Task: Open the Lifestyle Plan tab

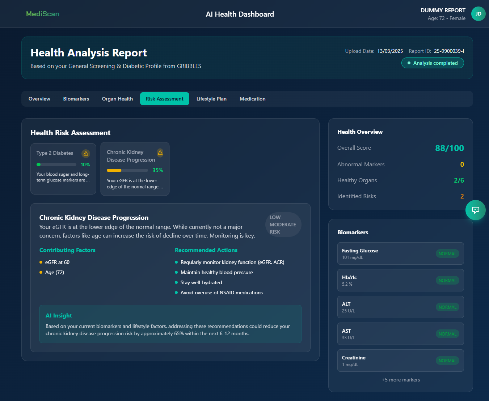Action: [x=211, y=99]
